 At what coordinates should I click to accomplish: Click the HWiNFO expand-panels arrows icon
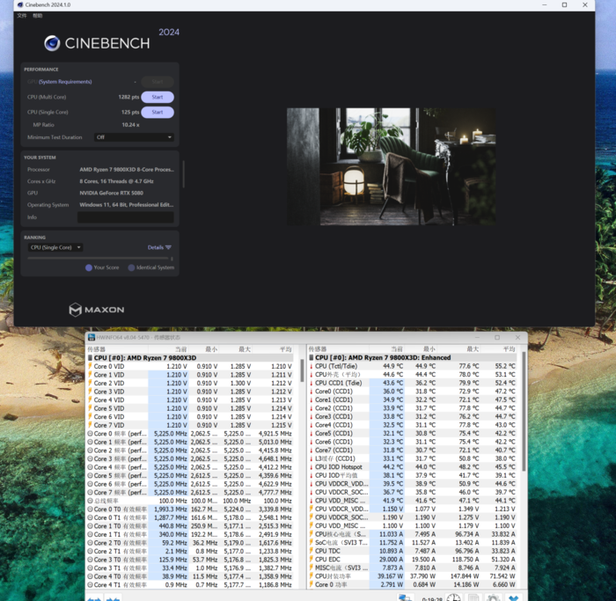94,598
